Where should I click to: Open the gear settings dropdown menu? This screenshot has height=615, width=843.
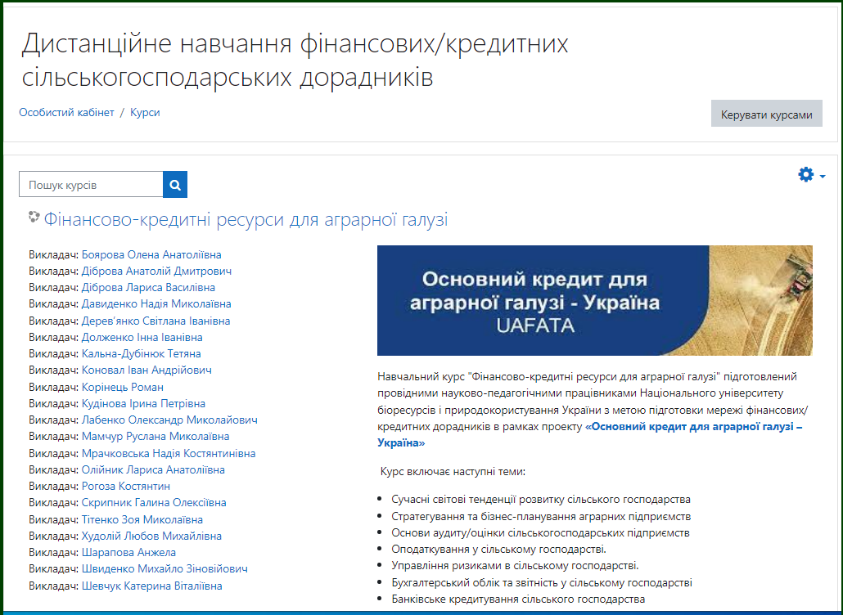click(x=810, y=175)
